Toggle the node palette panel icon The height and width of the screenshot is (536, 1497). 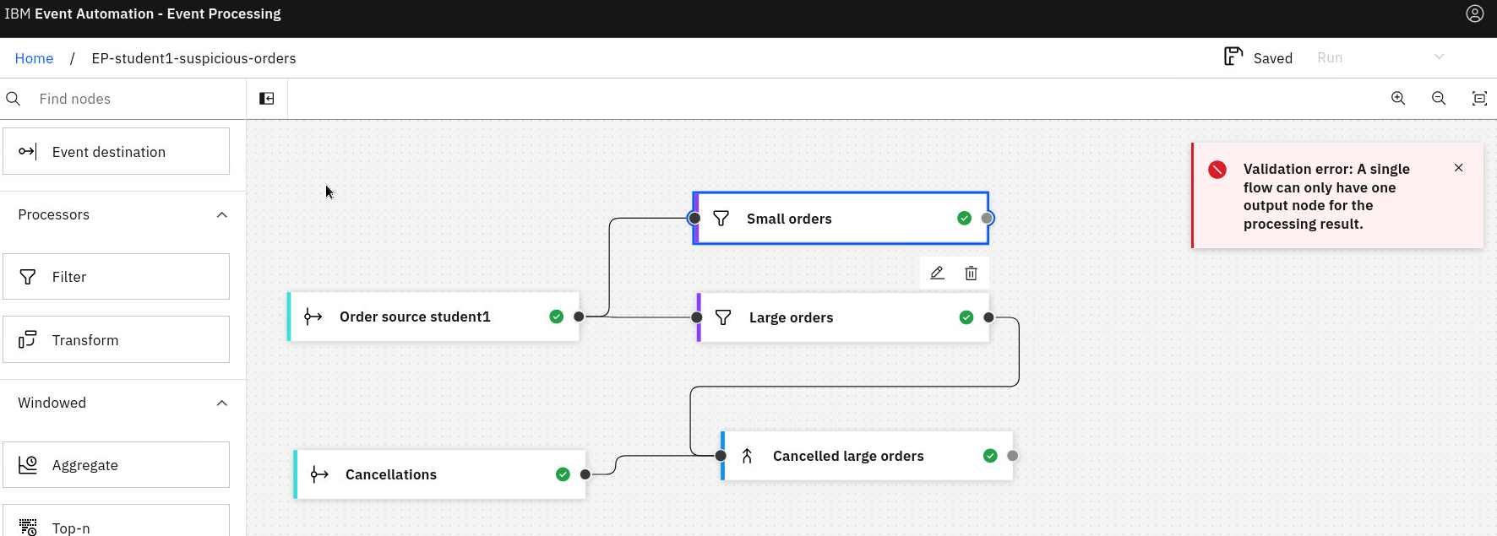[267, 99]
